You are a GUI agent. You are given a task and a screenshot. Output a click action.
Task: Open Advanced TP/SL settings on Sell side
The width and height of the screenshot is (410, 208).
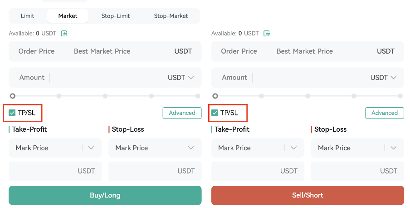tap(385, 113)
